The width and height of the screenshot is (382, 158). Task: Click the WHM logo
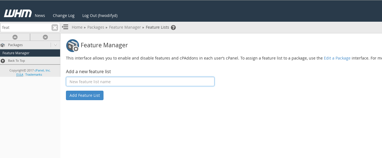click(18, 13)
